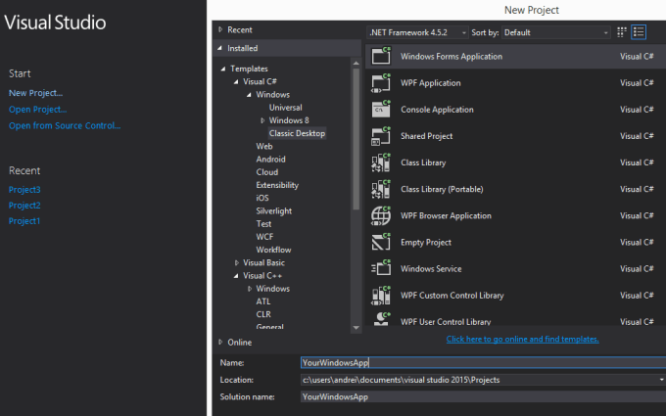Click the WPF Browser Application globe icon
This screenshot has width=666, height=416.
381,215
